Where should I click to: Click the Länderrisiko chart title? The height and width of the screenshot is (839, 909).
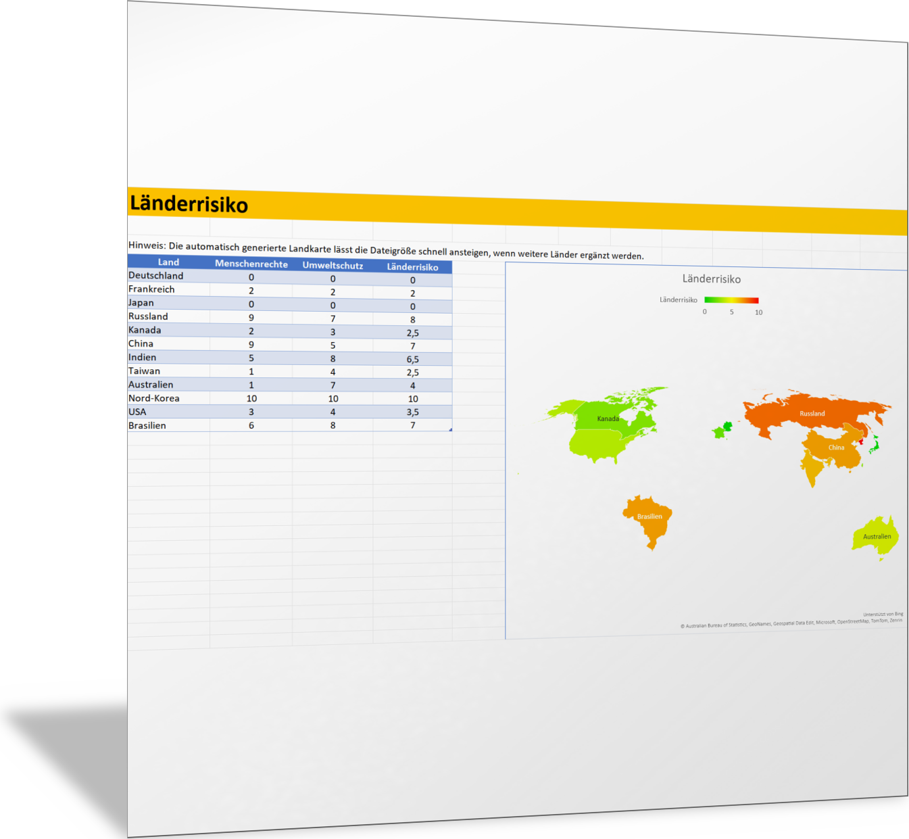click(x=711, y=279)
